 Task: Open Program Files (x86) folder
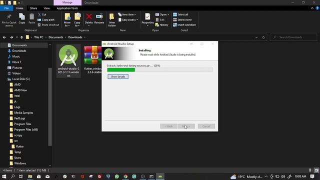click(26, 129)
